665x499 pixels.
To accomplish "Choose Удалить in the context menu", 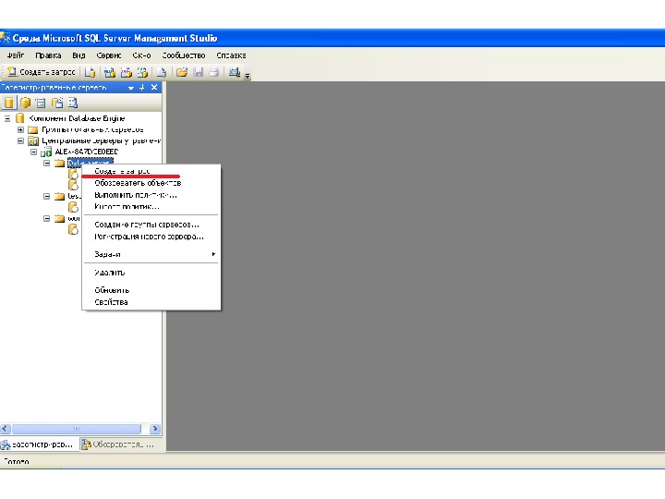I will point(151,273).
